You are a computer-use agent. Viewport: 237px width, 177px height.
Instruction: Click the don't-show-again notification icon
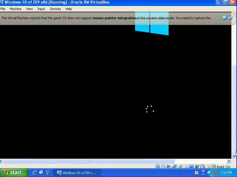click(230, 18)
